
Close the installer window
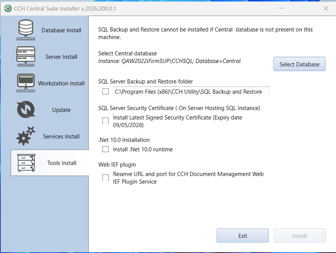coord(325,8)
